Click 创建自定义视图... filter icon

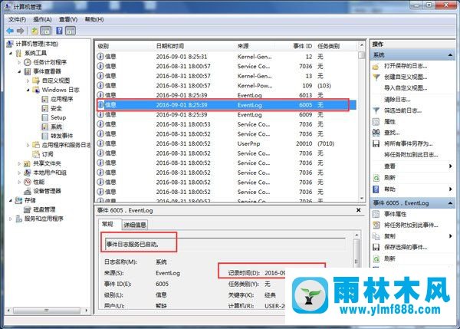coord(376,77)
